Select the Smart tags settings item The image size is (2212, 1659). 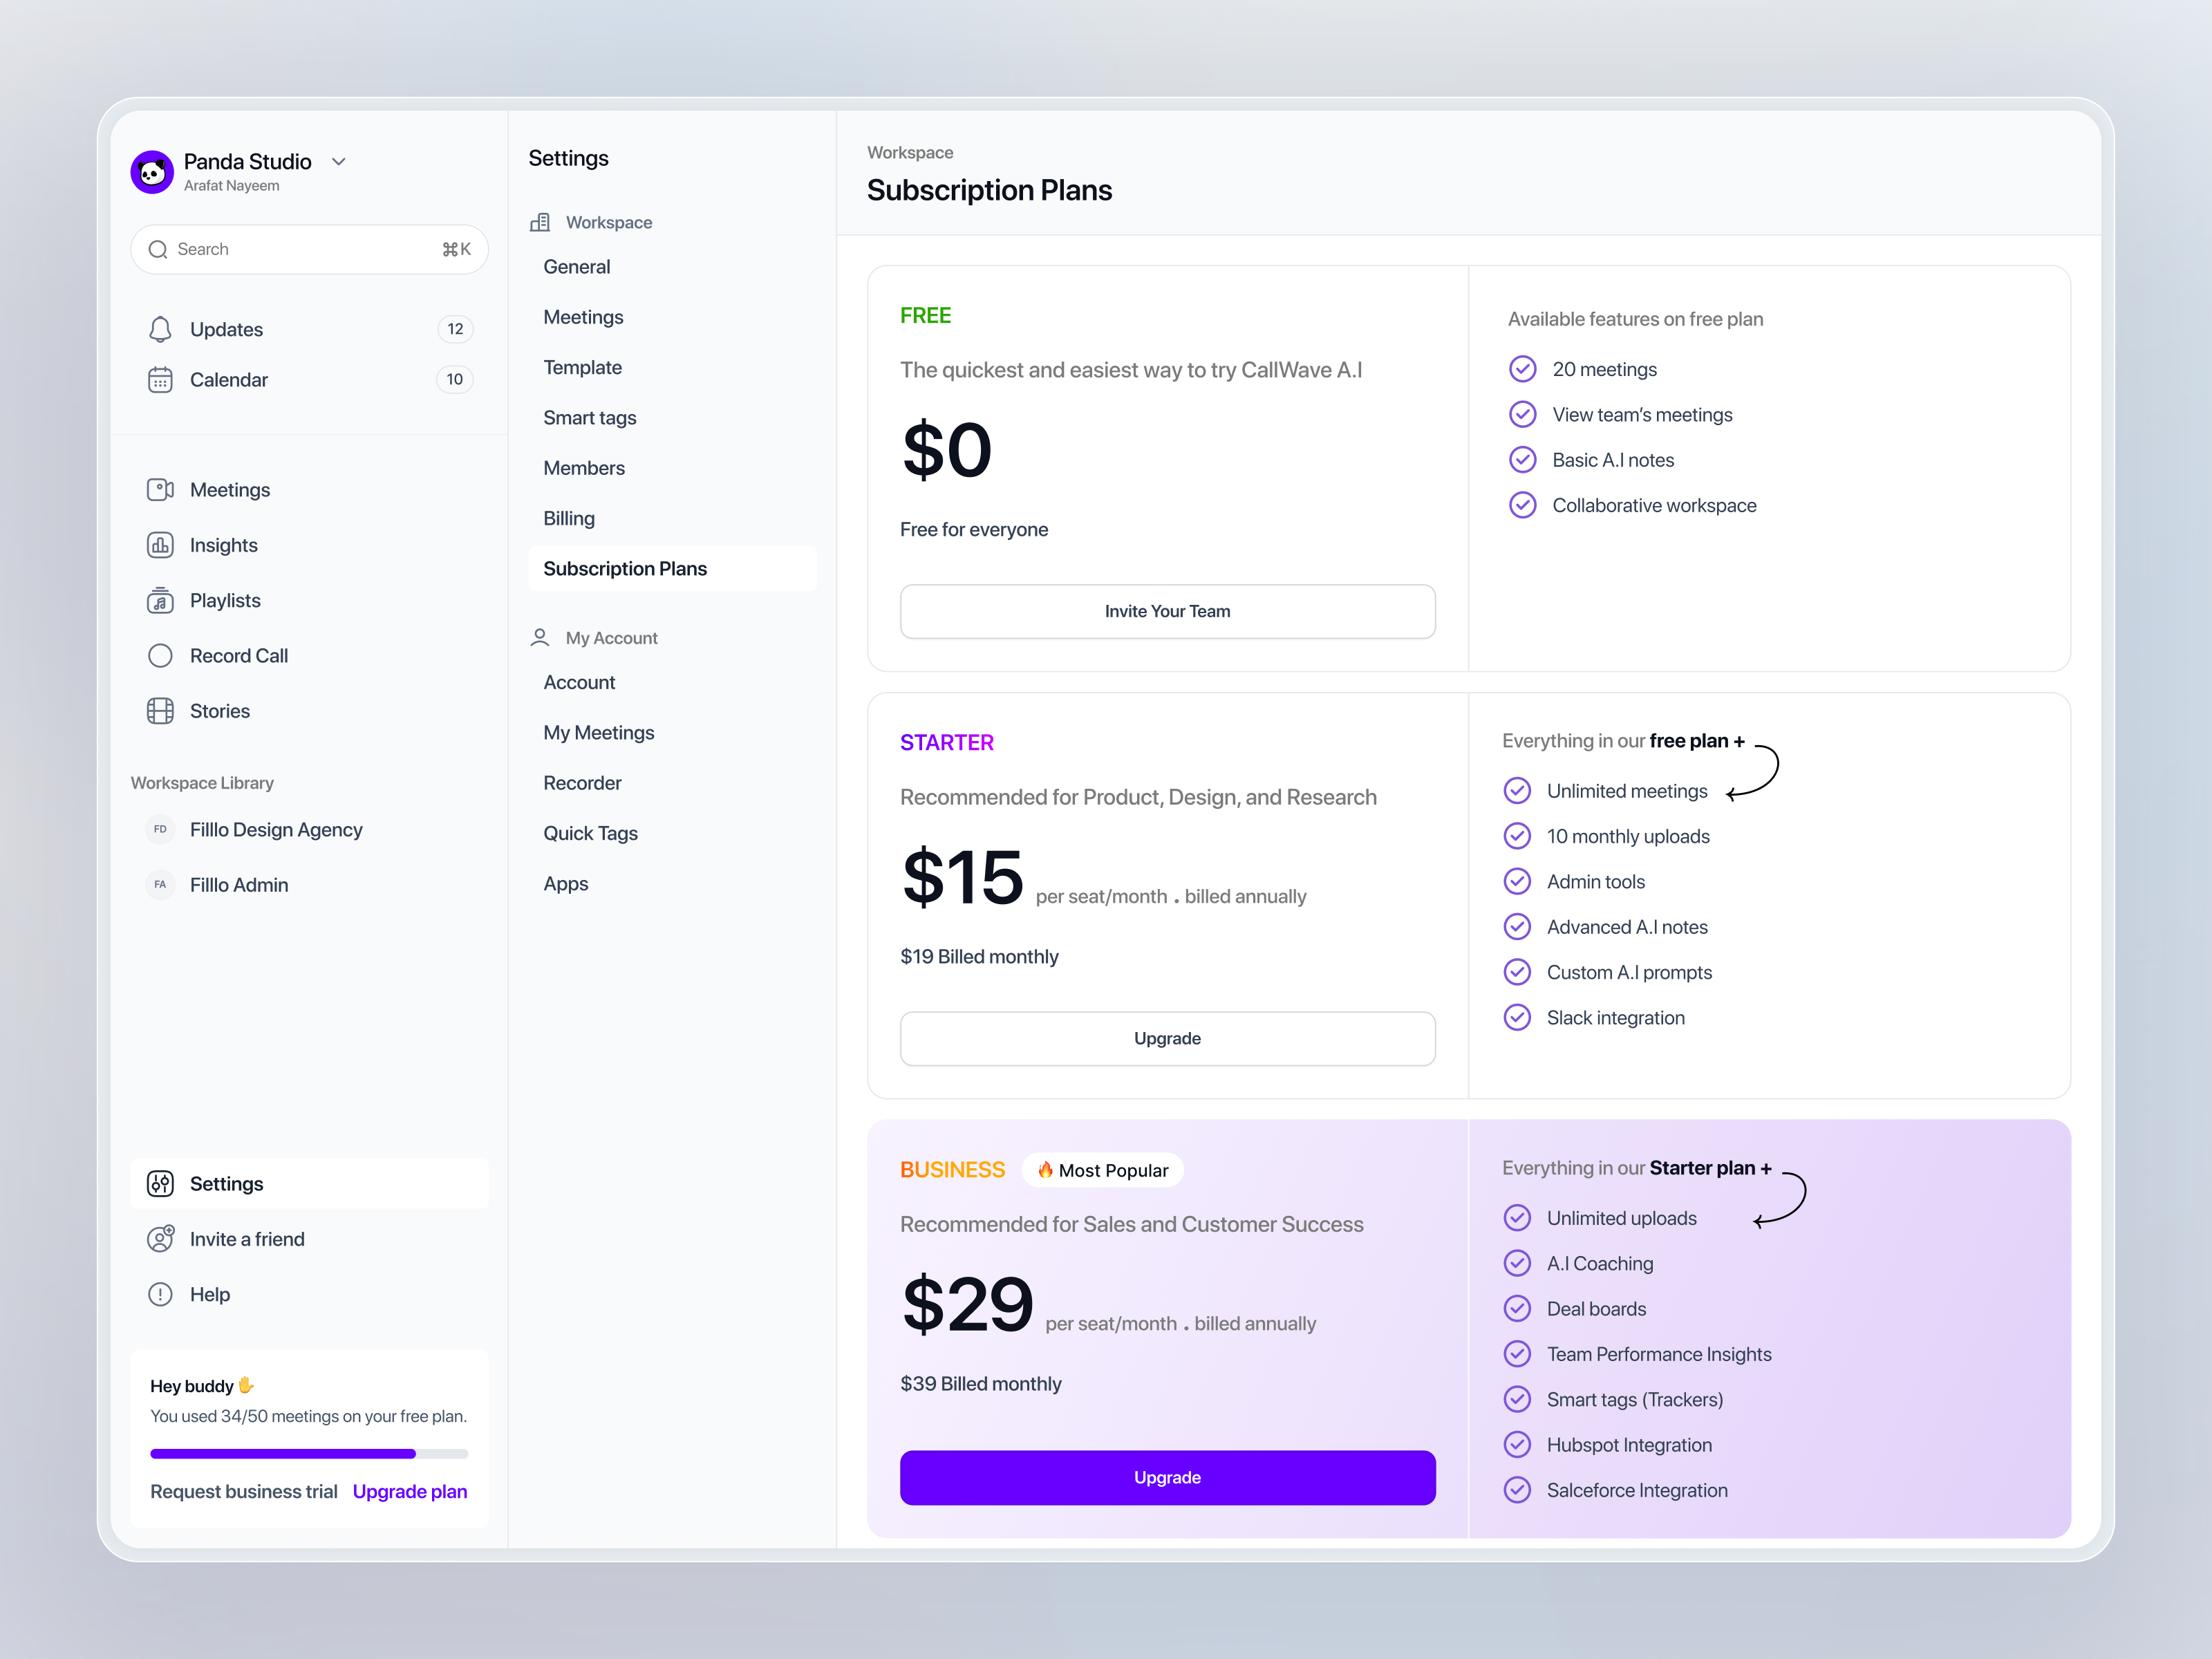590,417
